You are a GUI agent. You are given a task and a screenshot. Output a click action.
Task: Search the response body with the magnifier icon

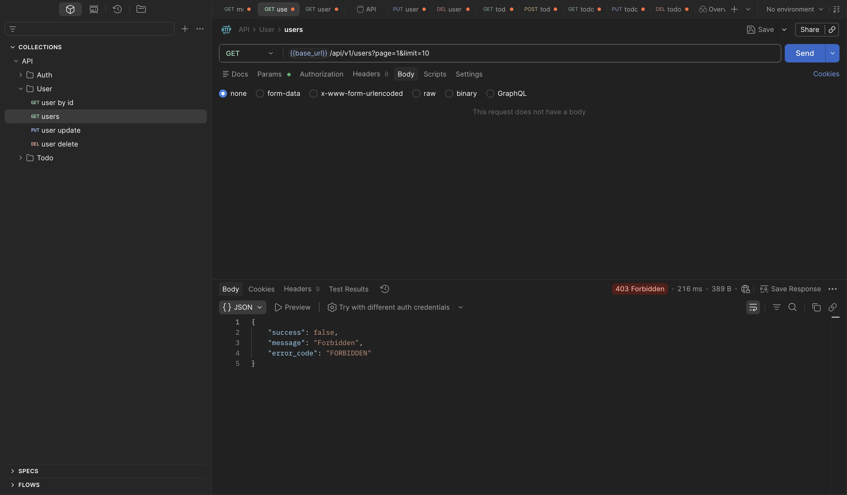pos(793,307)
